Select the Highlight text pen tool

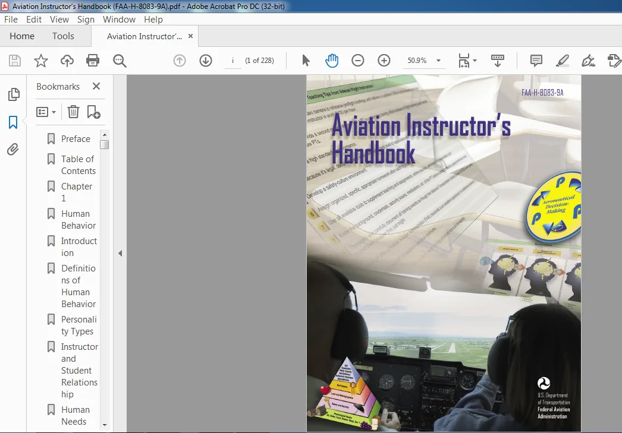[x=563, y=61]
